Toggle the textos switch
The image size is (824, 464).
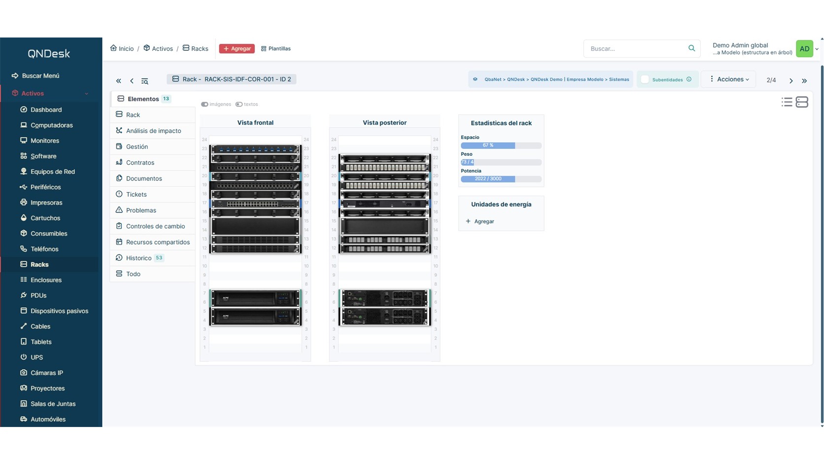[x=239, y=105]
